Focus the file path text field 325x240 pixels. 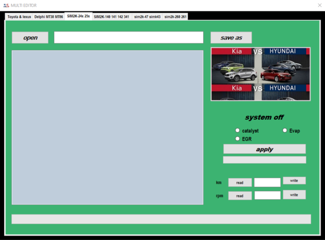129,37
